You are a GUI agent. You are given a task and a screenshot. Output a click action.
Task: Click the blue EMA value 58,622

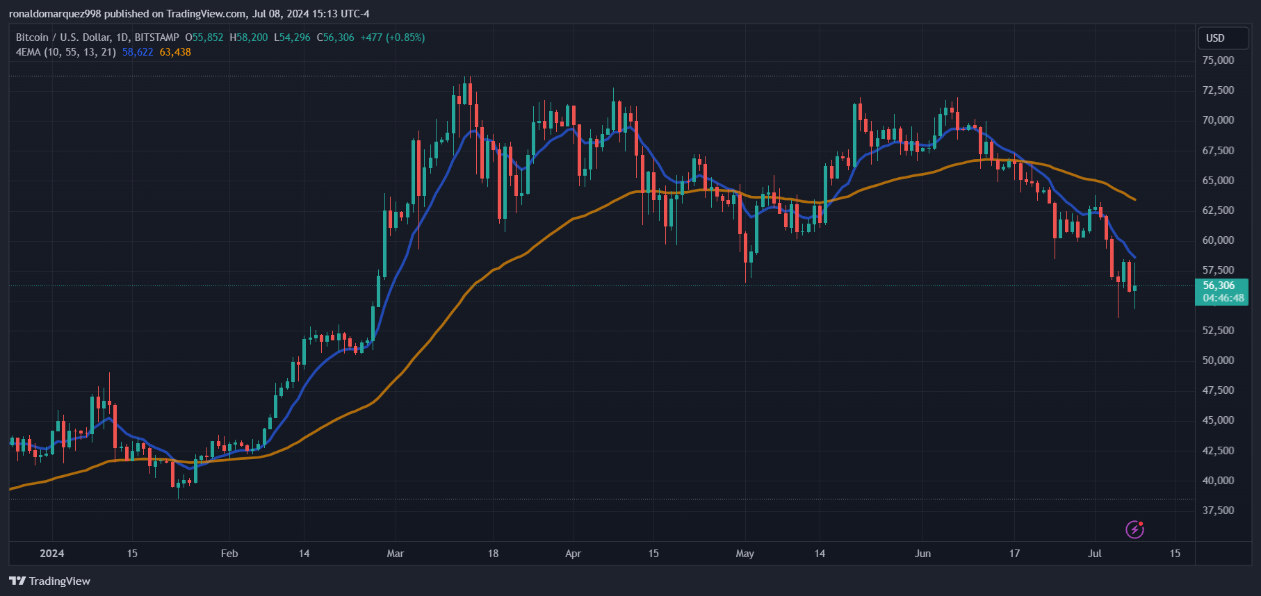138,52
